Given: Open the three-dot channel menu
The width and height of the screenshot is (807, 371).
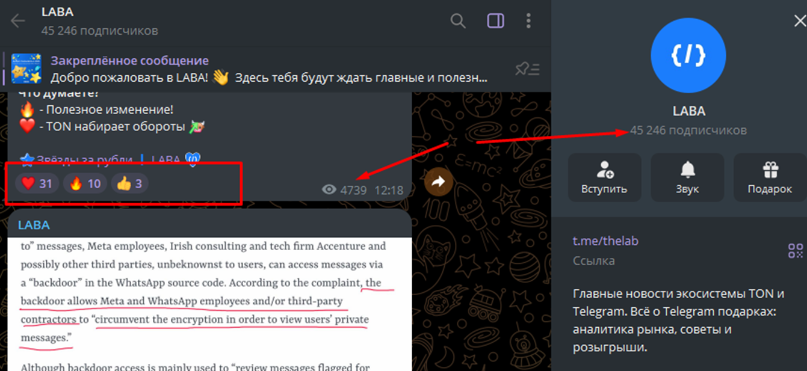Looking at the screenshot, I should tap(528, 21).
